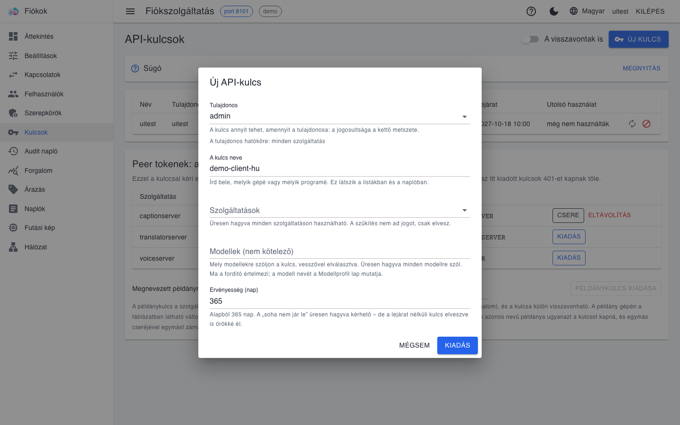This screenshot has height=425, width=680.
Task: Toggle the 'A visszavontak is' switch
Action: [x=530, y=39]
